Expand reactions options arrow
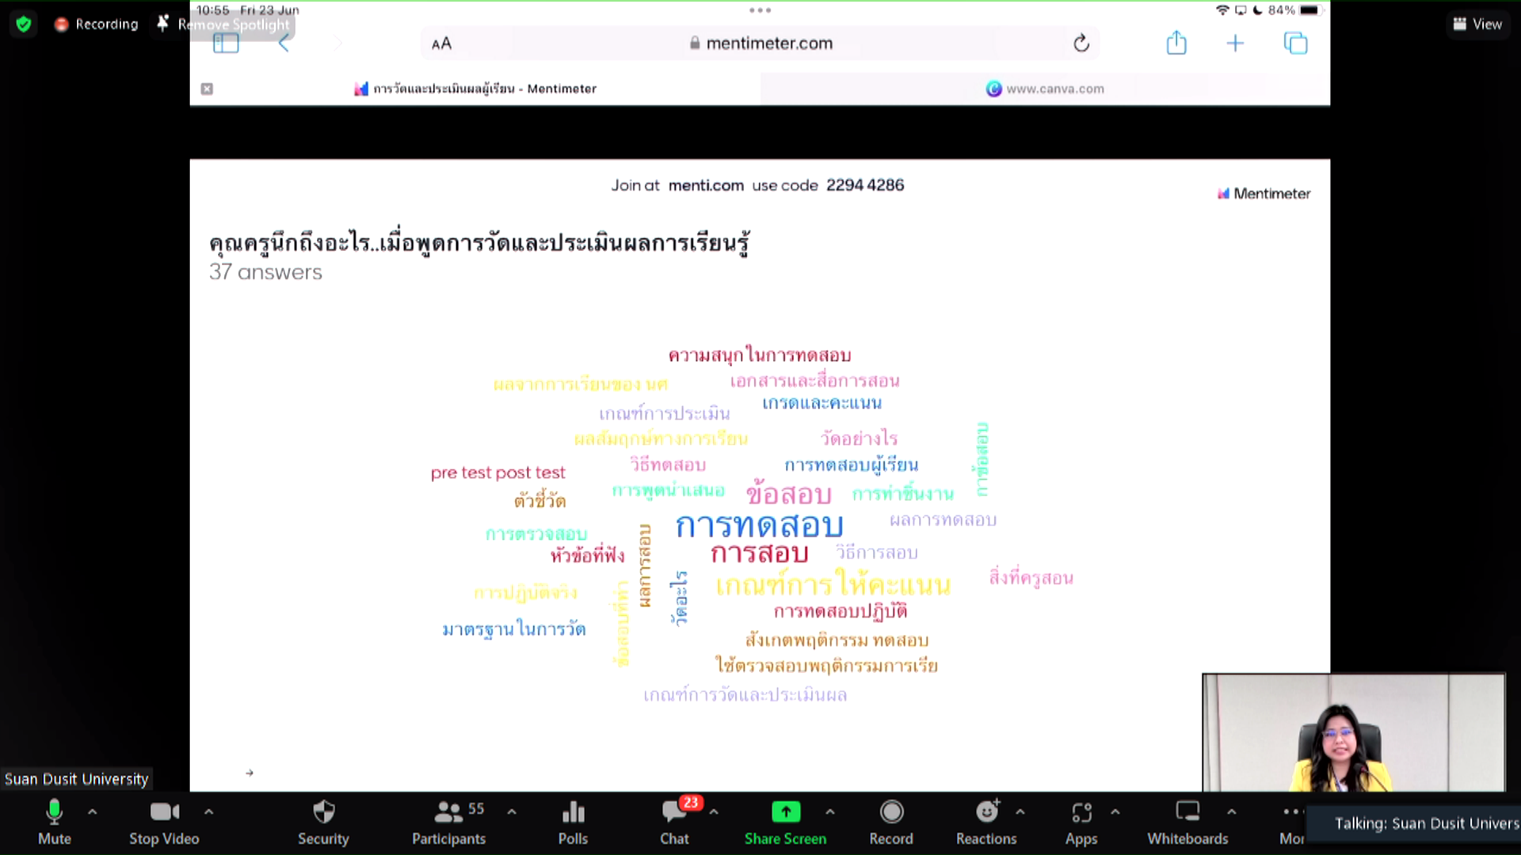1521x855 pixels. [1020, 812]
